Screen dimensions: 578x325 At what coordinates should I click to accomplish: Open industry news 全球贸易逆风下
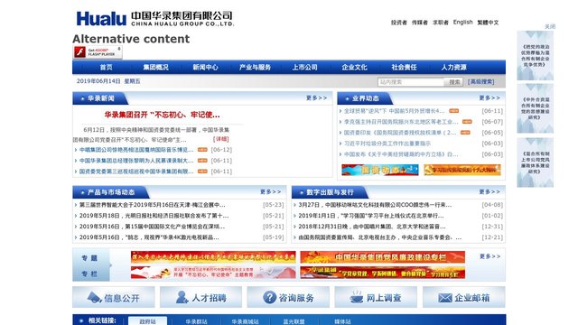point(394,111)
